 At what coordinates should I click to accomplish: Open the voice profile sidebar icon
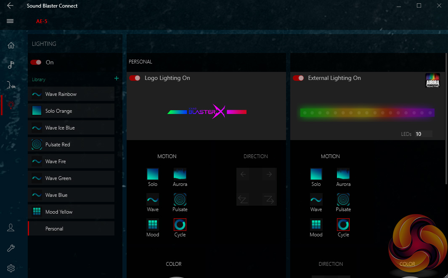point(11,85)
